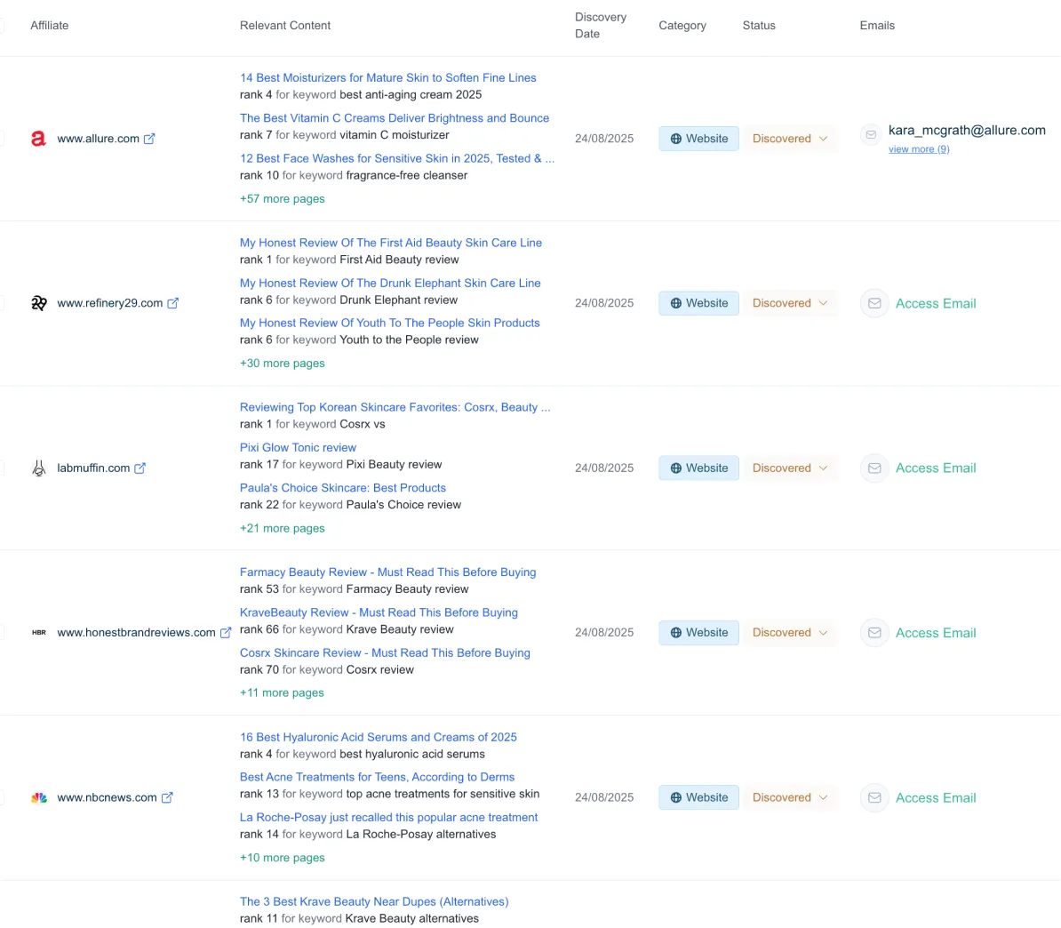Viewport: 1061px width, 928px height.
Task: Open Farmacy Beauty Review link
Action: point(387,572)
